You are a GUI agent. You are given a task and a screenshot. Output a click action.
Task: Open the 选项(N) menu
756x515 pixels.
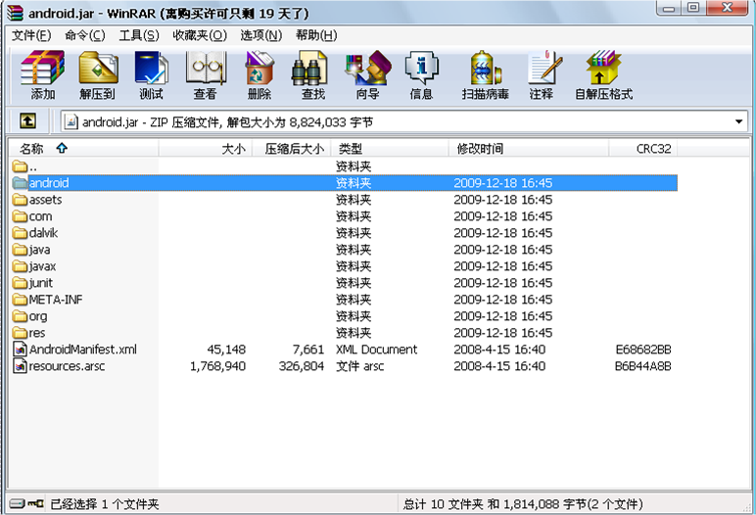(261, 35)
